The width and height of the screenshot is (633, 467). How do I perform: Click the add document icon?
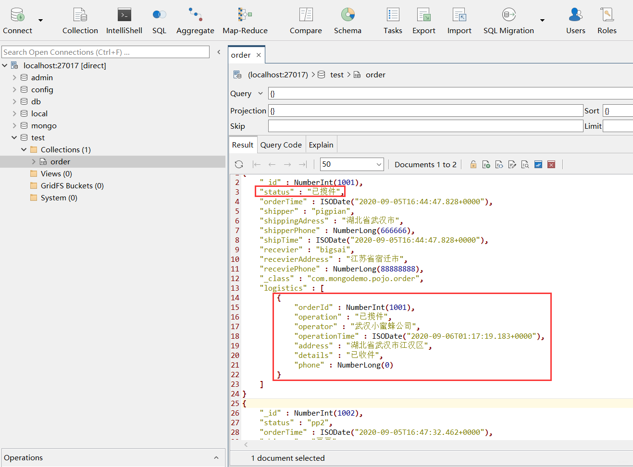pyautogui.click(x=486, y=164)
